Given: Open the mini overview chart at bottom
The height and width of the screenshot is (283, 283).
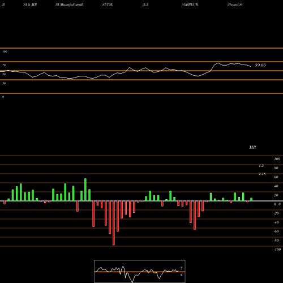Looking at the screenshot, I should pos(140,271).
